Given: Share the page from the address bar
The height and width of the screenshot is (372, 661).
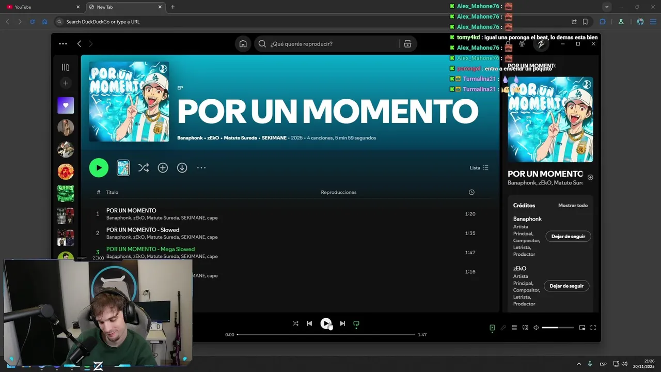Looking at the screenshot, I should coord(574,22).
